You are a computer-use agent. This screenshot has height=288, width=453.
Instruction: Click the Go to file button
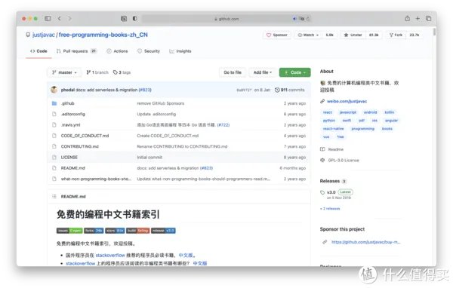(233, 72)
